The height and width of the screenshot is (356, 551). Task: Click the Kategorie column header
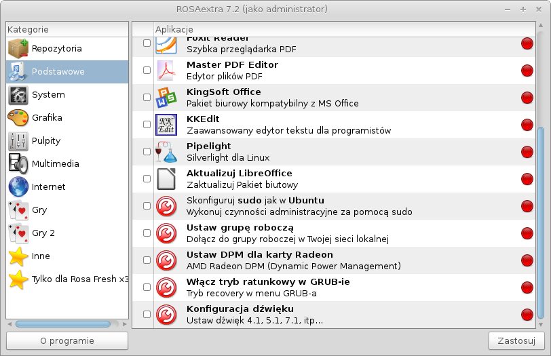point(67,29)
